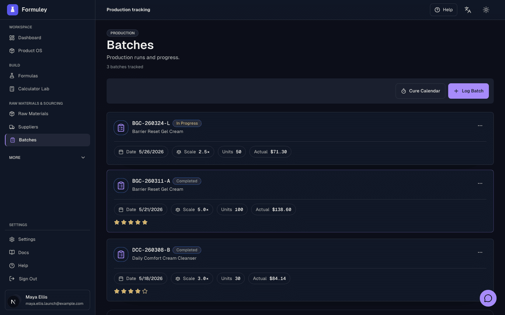
Task: Click the clipboard icon for BGC-260324-L batch
Action: coord(121,128)
